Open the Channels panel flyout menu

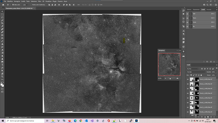coord(216,10)
